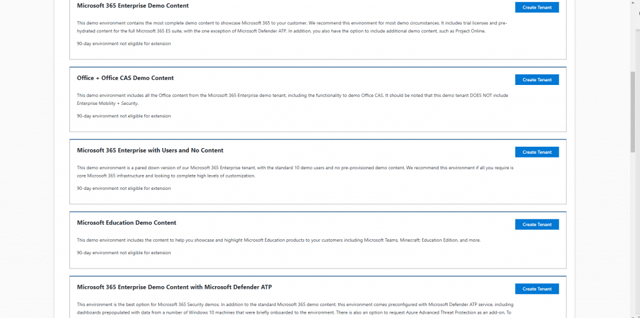Select the Microsoft 365 Enterprise Demo Content heading
Image resolution: width=640 pixels, height=318 pixels.
click(x=132, y=6)
